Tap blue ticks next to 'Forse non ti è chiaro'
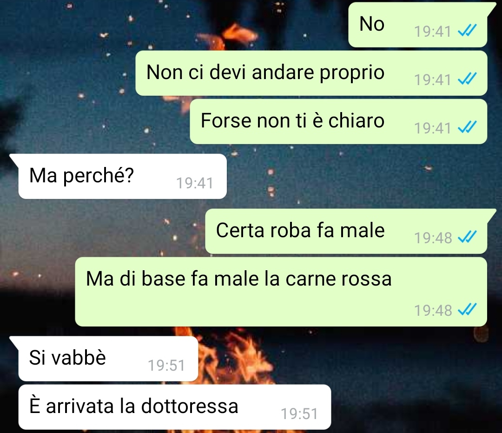 point(468,127)
